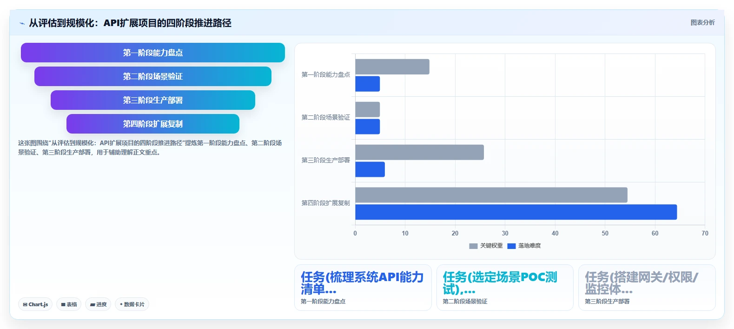Click the 数据卡片 tag chip
This screenshot has height=329, width=734.
point(132,304)
